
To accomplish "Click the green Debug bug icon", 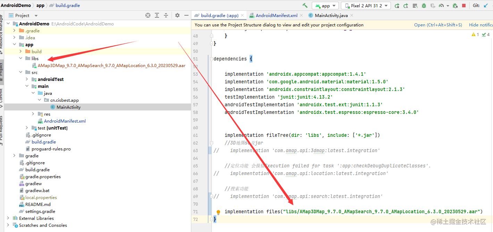I will pyautogui.click(x=424, y=6).
